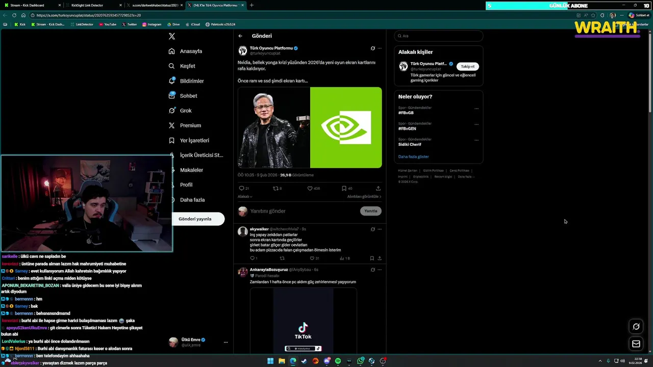The height and width of the screenshot is (367, 653).
Task: Open YouTube bookmark in bookmarks bar
Action: point(108,24)
